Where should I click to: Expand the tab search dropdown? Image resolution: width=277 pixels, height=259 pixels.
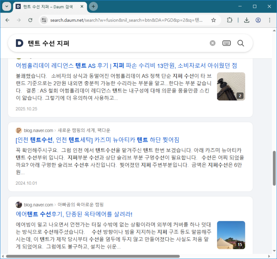(x=6, y=7)
